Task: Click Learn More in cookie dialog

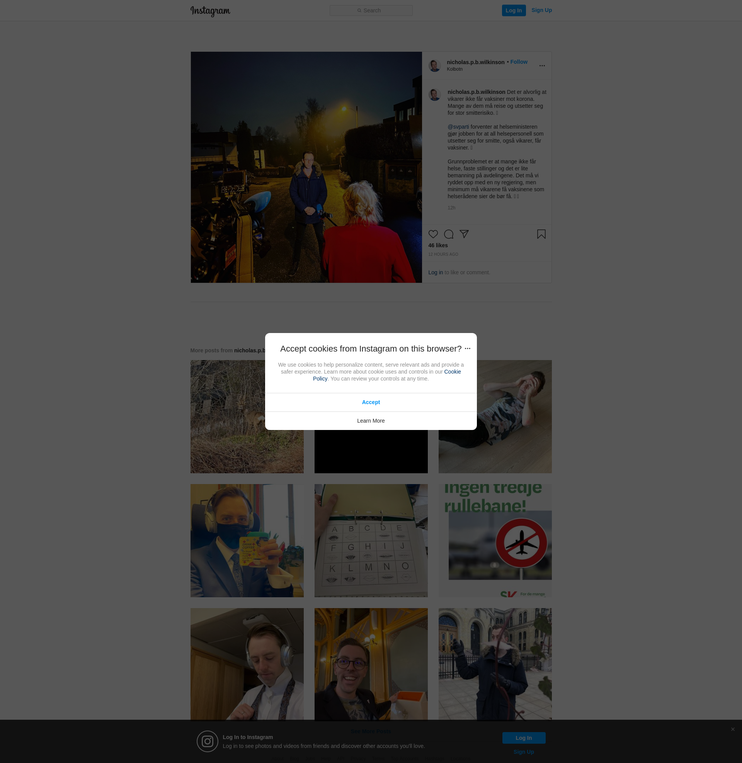Action: 371,421
